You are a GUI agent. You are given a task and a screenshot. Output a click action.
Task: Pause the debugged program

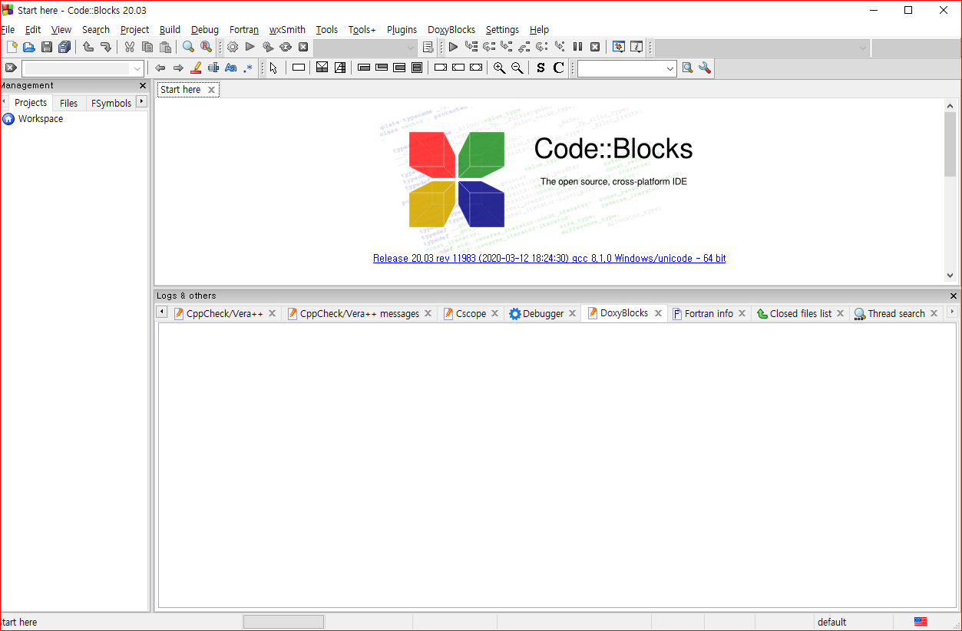coord(577,47)
